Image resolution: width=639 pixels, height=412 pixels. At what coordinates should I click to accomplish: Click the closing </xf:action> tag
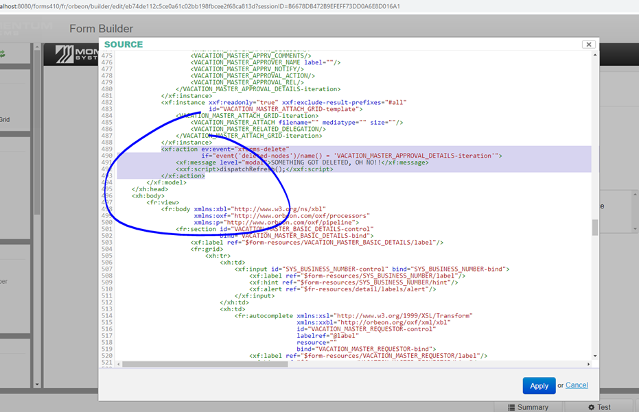tap(183, 176)
